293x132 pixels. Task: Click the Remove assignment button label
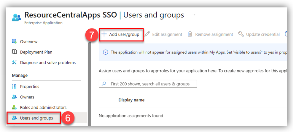point(214,34)
